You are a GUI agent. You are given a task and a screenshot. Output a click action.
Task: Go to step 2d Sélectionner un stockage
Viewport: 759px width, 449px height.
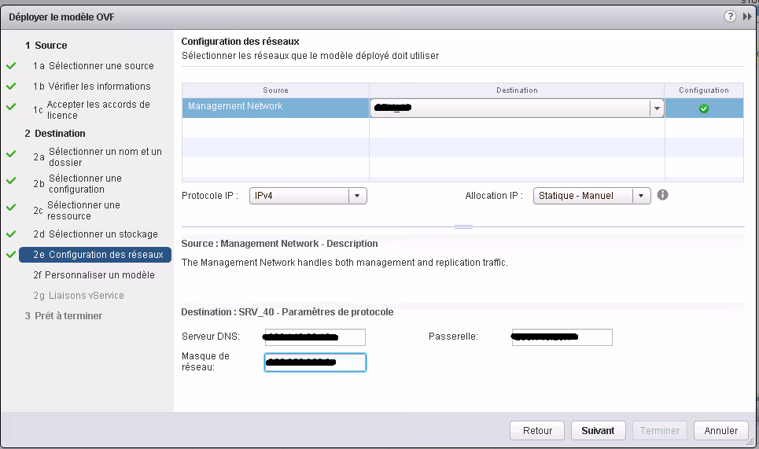(x=102, y=234)
